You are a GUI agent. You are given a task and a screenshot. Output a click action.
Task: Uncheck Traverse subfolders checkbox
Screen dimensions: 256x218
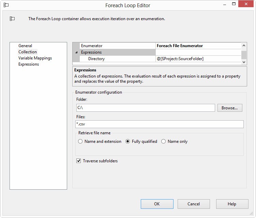point(79,161)
